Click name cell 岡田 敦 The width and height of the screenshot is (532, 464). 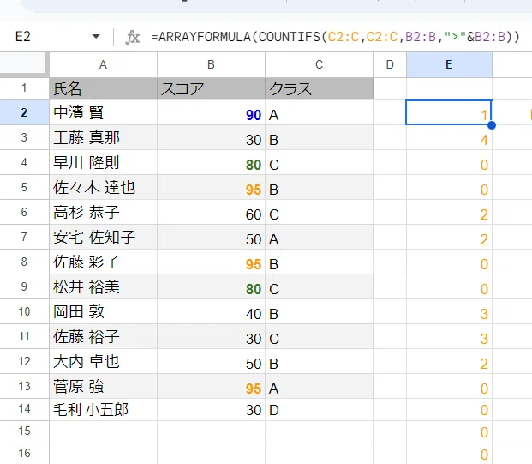pos(103,311)
